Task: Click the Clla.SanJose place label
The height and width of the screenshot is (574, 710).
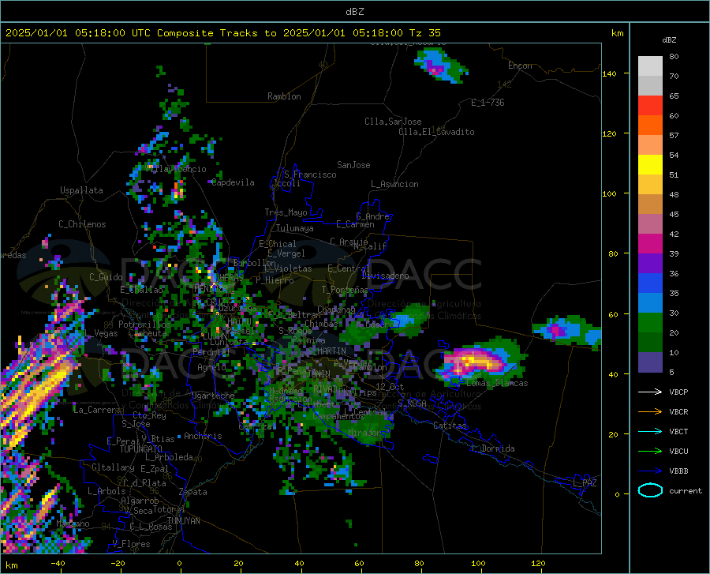Action: [x=393, y=122]
